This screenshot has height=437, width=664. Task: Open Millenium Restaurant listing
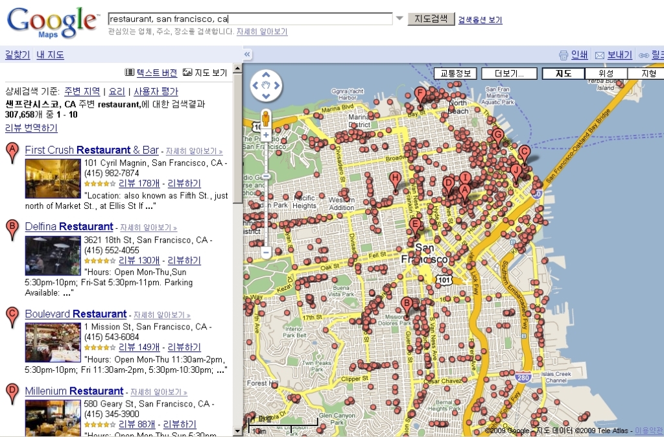coord(74,391)
